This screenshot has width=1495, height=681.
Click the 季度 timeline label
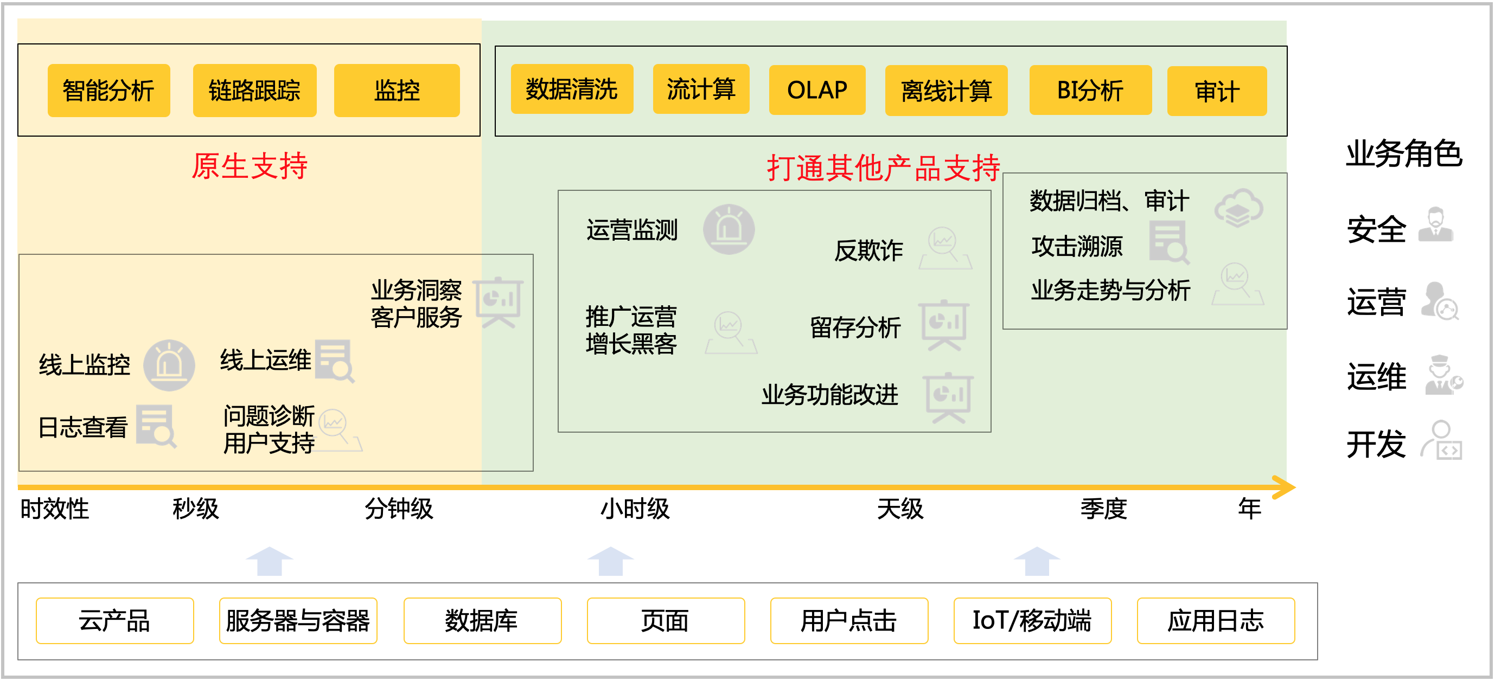click(x=1104, y=509)
